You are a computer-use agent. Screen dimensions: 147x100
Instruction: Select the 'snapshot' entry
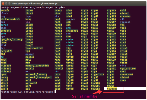(72, 31)
